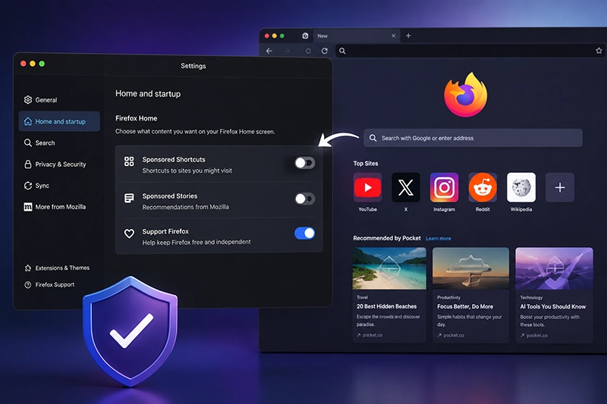Open the Search settings section
Image resolution: width=607 pixels, height=404 pixels.
tap(39, 142)
